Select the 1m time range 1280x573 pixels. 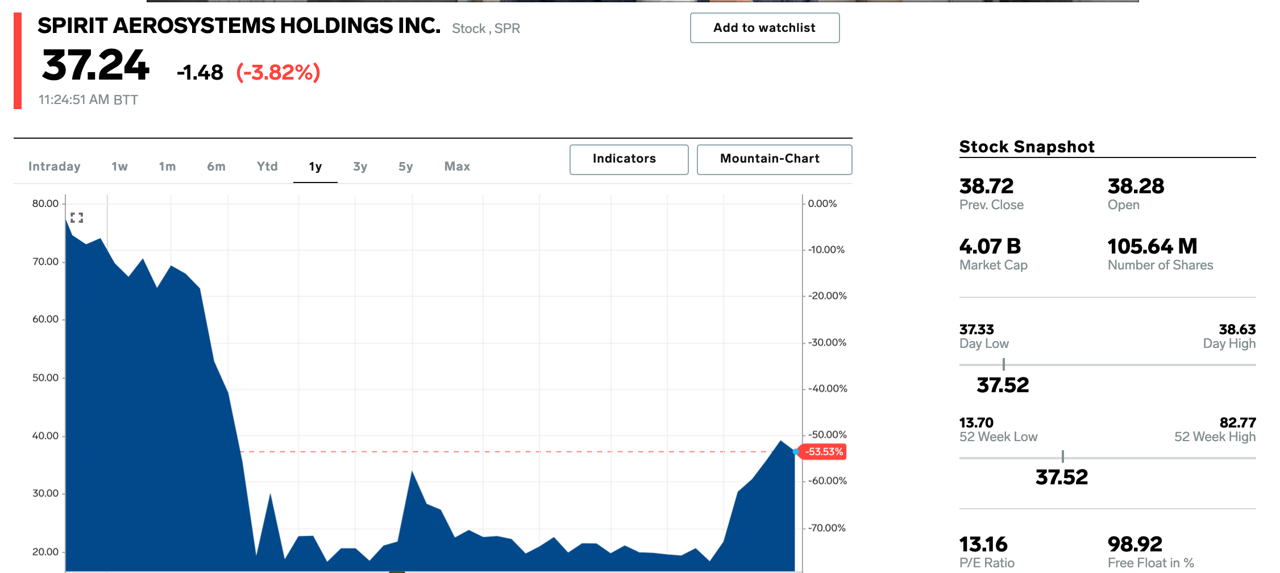[167, 167]
